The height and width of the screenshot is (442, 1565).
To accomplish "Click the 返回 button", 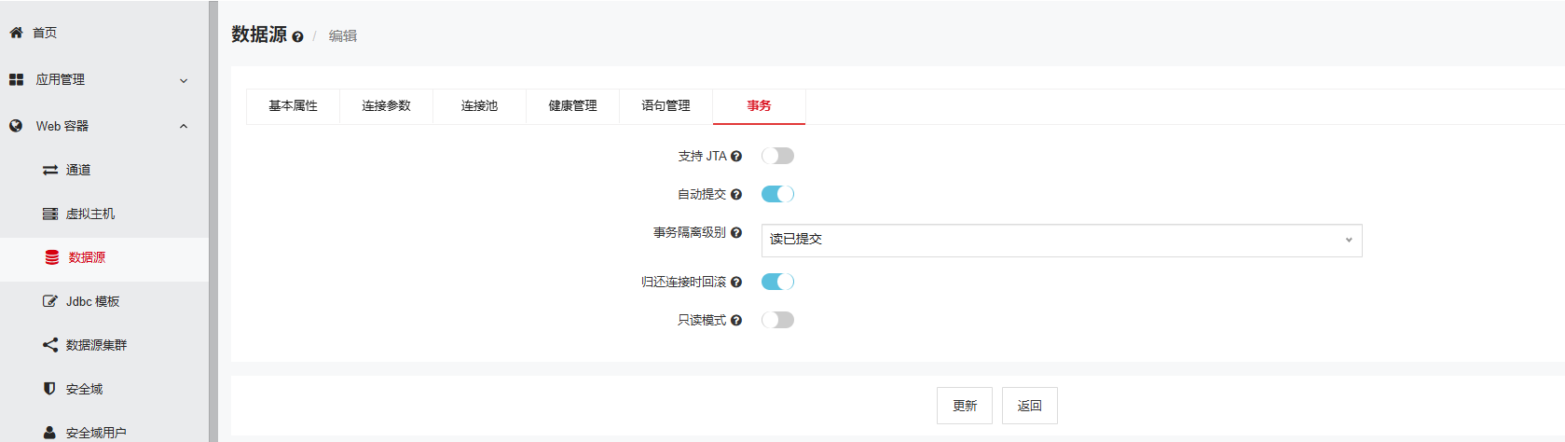I will [x=1029, y=406].
